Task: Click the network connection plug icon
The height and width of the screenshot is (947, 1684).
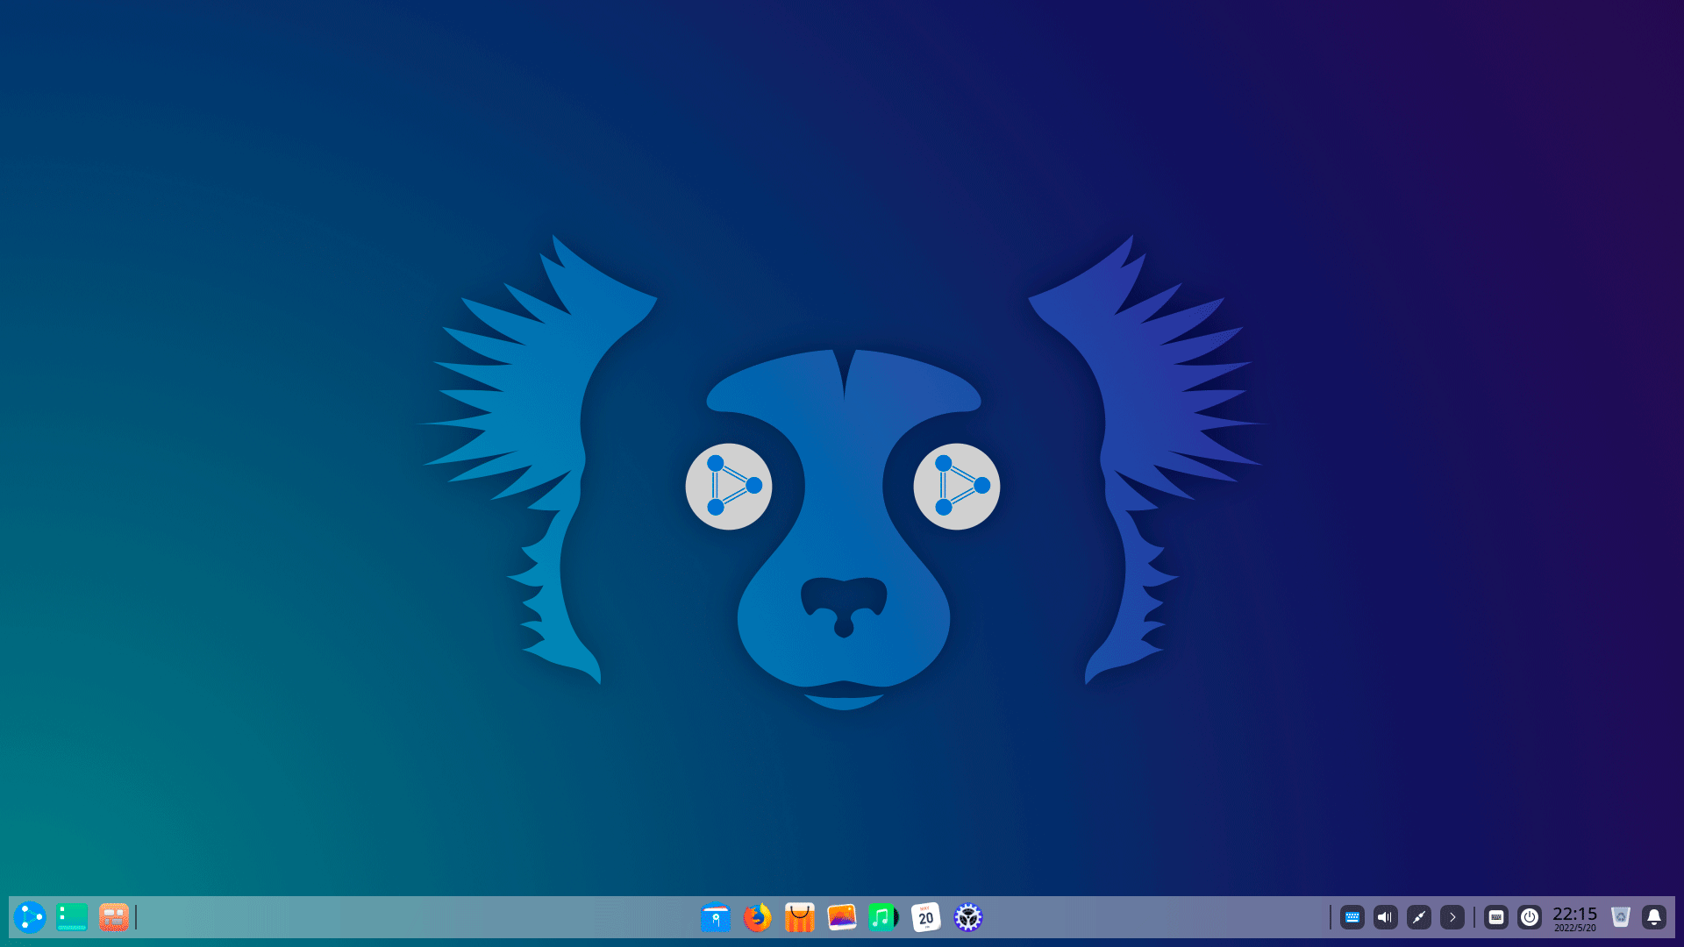Action: [1419, 917]
